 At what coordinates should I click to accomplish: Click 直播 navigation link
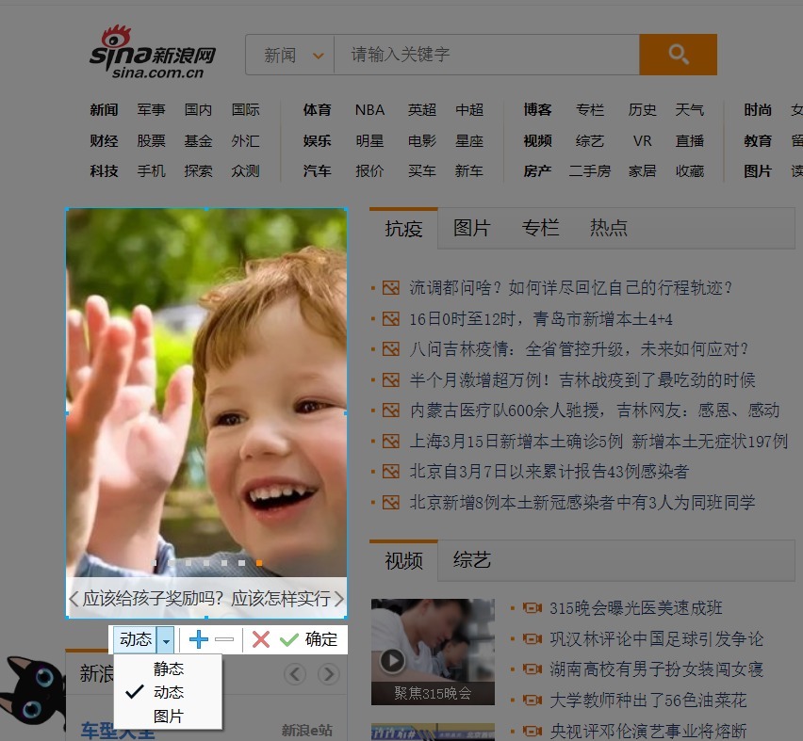click(690, 140)
